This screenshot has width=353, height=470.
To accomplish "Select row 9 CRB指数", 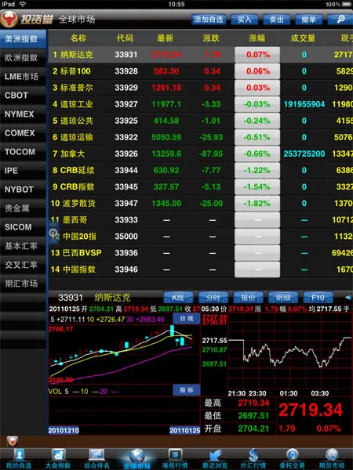I will [201, 186].
